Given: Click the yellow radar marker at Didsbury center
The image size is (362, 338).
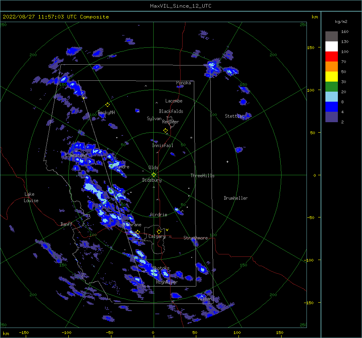Looking at the screenshot, I should point(154,175).
